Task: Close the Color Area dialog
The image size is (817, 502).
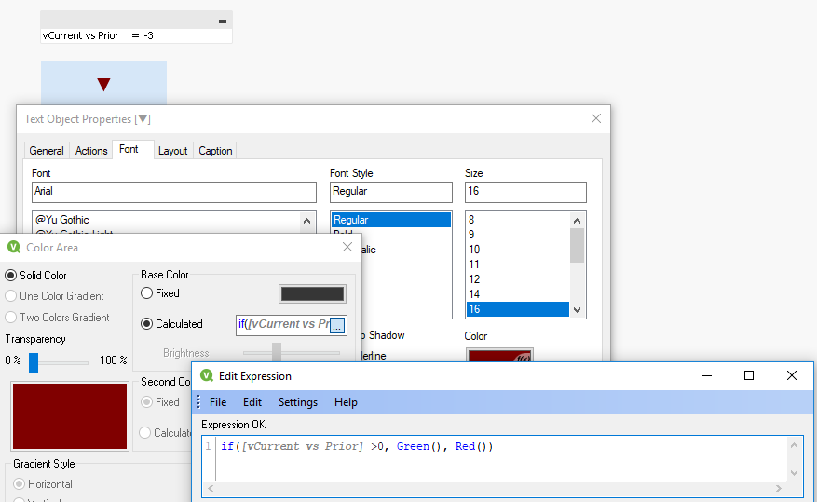Action: coord(347,247)
